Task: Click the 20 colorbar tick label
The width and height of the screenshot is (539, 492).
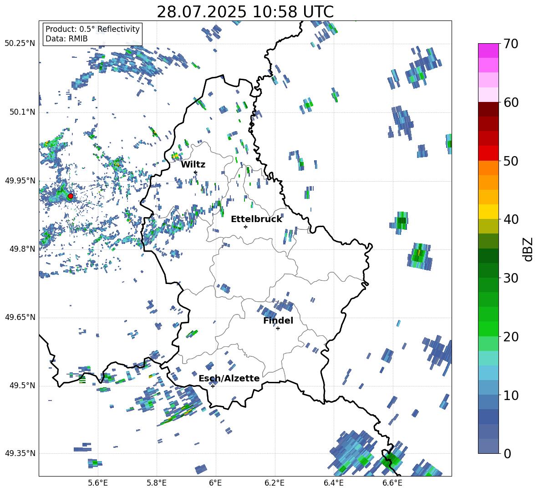Action: [x=511, y=336]
